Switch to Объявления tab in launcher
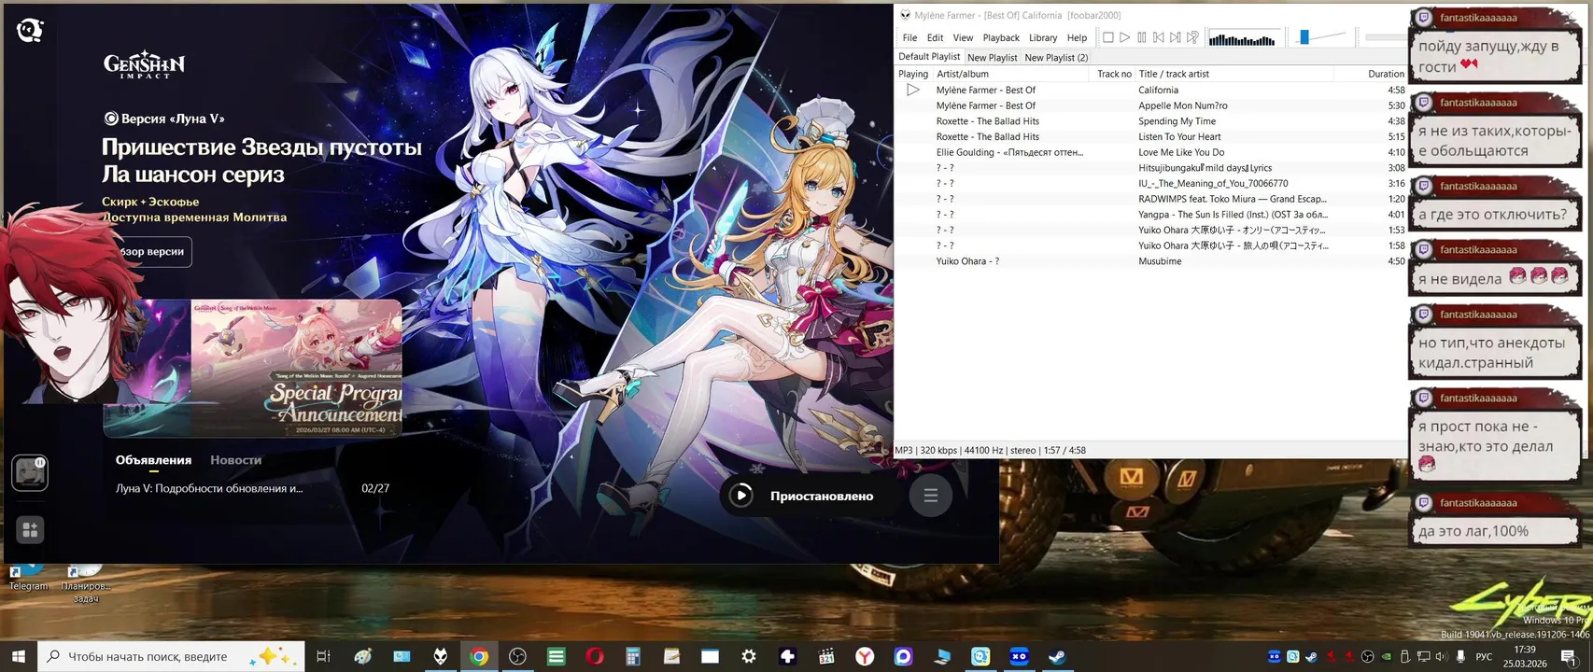1593x672 pixels. 153,460
